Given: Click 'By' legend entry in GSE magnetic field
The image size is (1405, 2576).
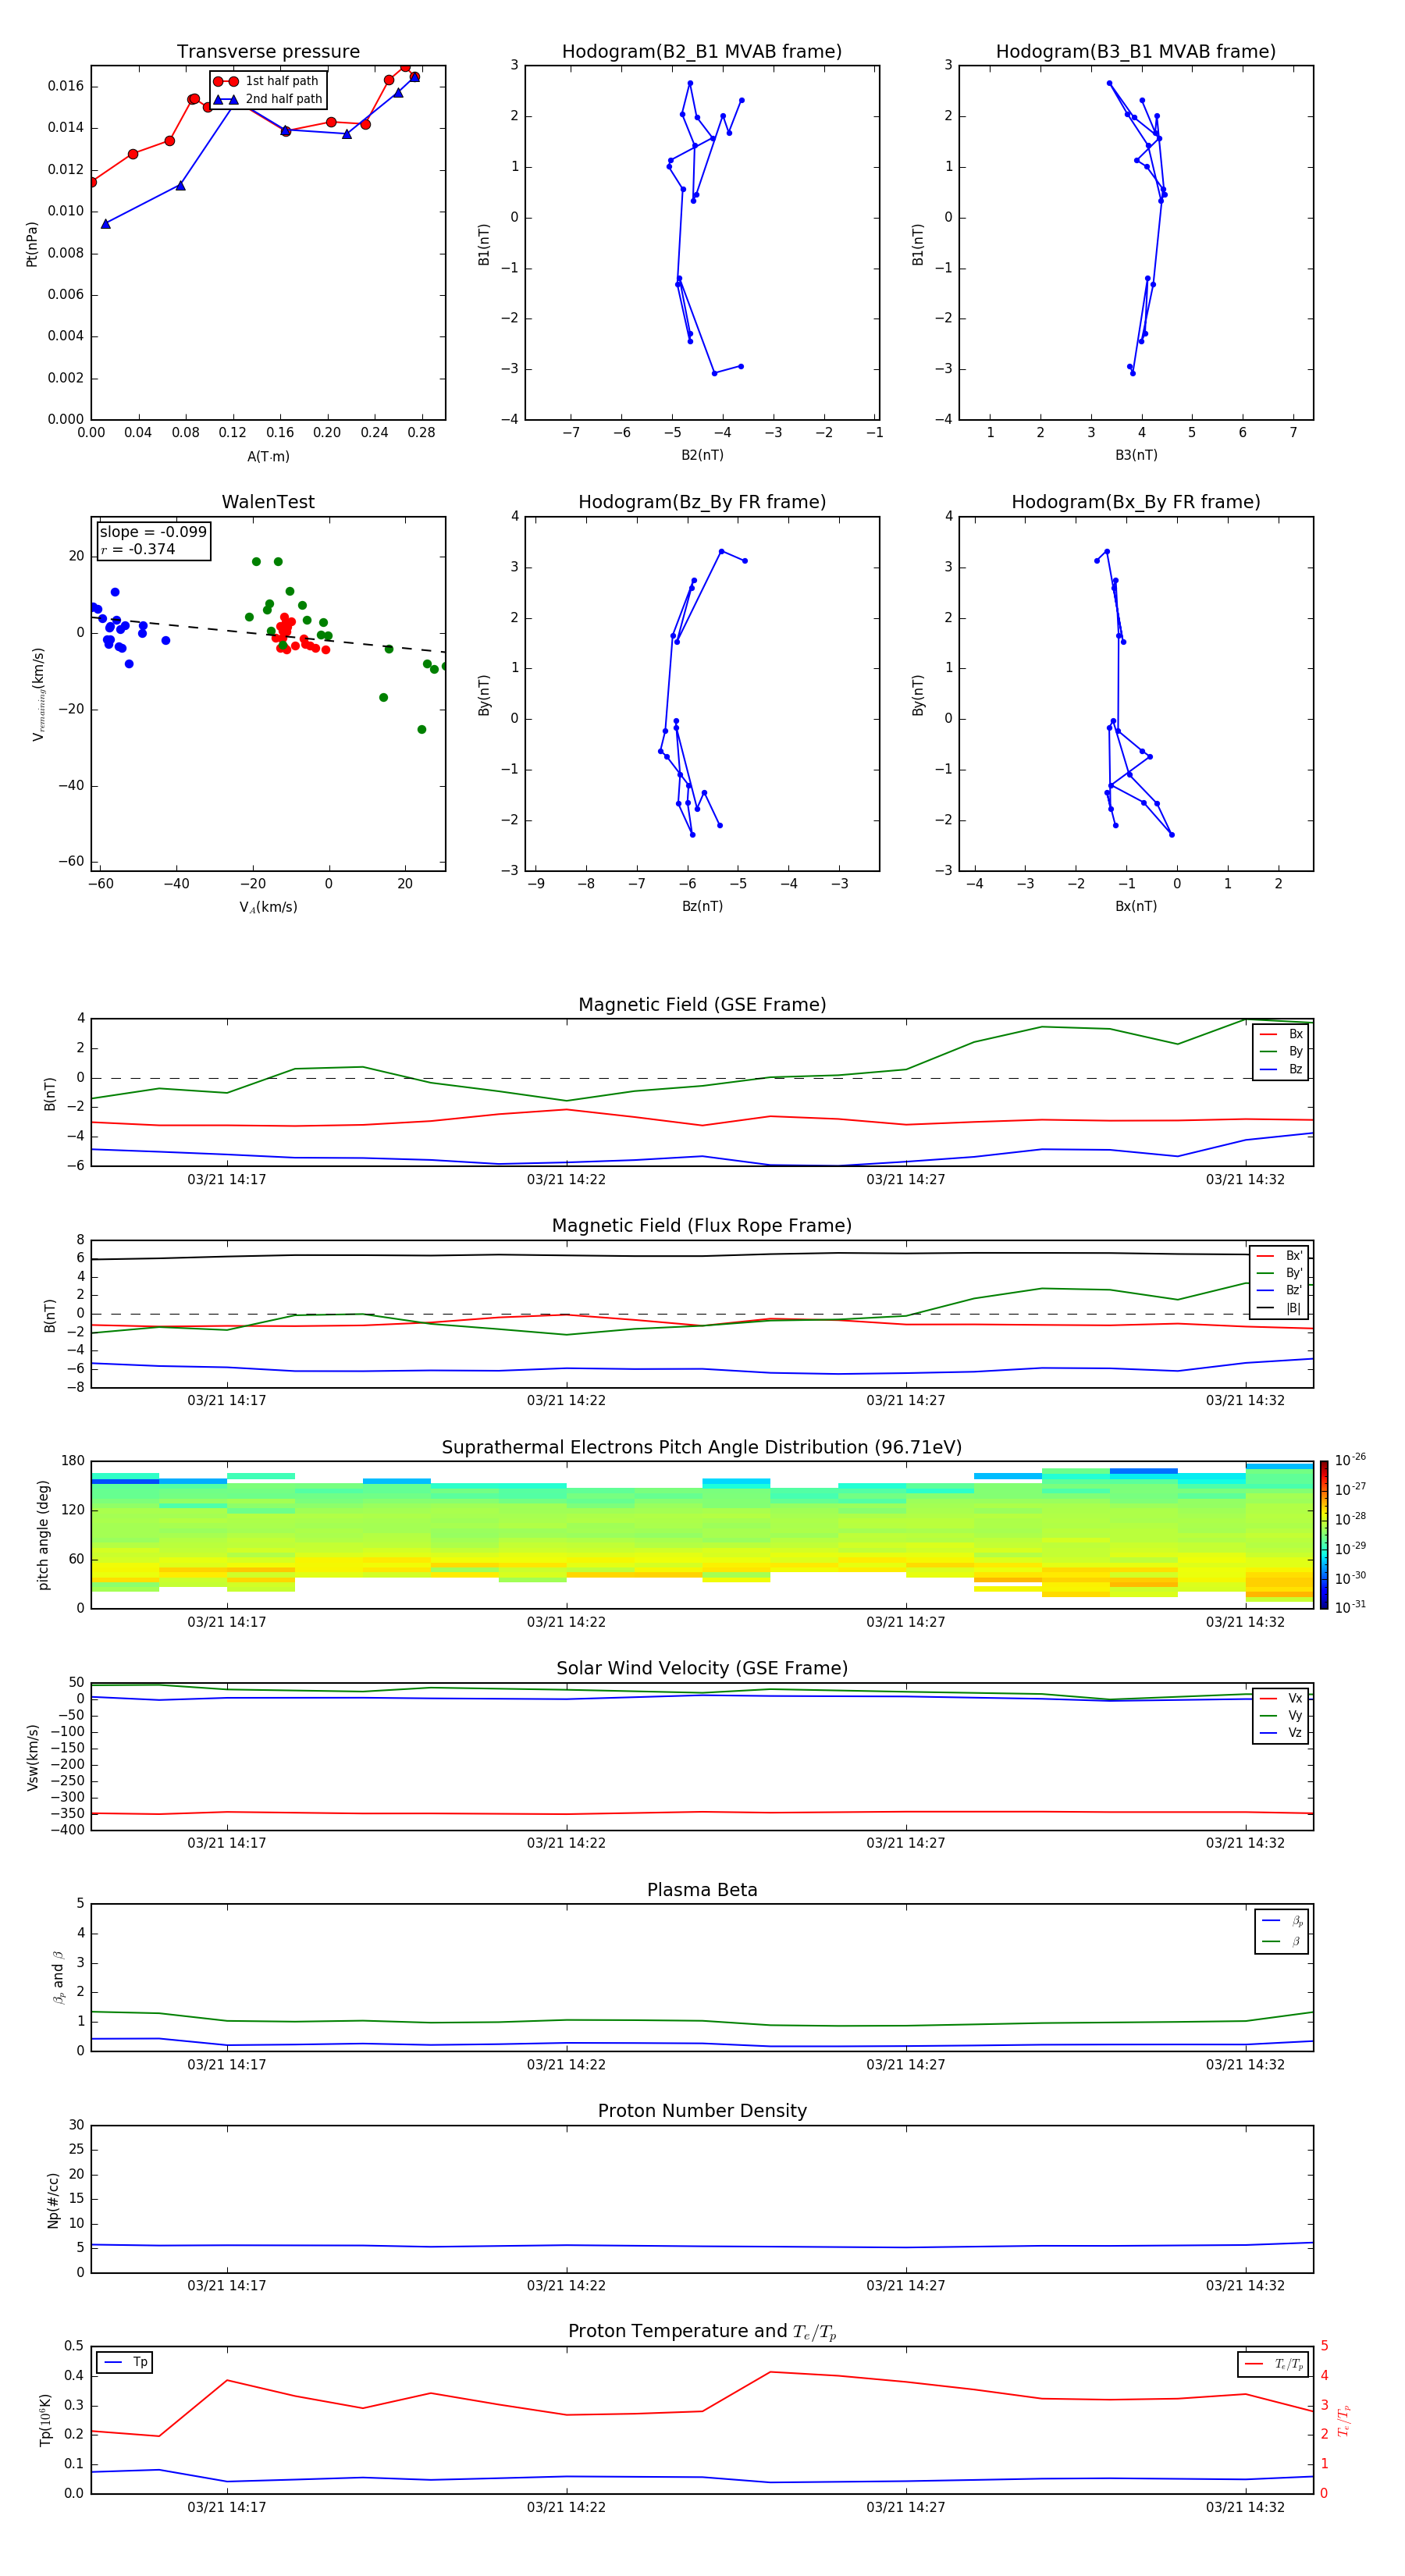Looking at the screenshot, I should point(1281,1051).
